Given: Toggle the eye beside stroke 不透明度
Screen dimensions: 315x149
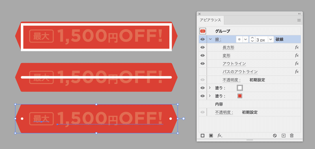Looking at the screenshot, I should click(x=203, y=80).
